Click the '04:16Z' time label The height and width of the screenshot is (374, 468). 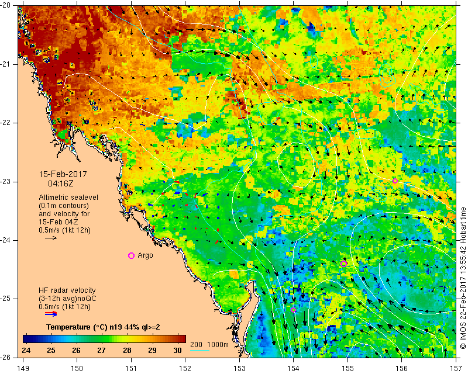click(61, 183)
